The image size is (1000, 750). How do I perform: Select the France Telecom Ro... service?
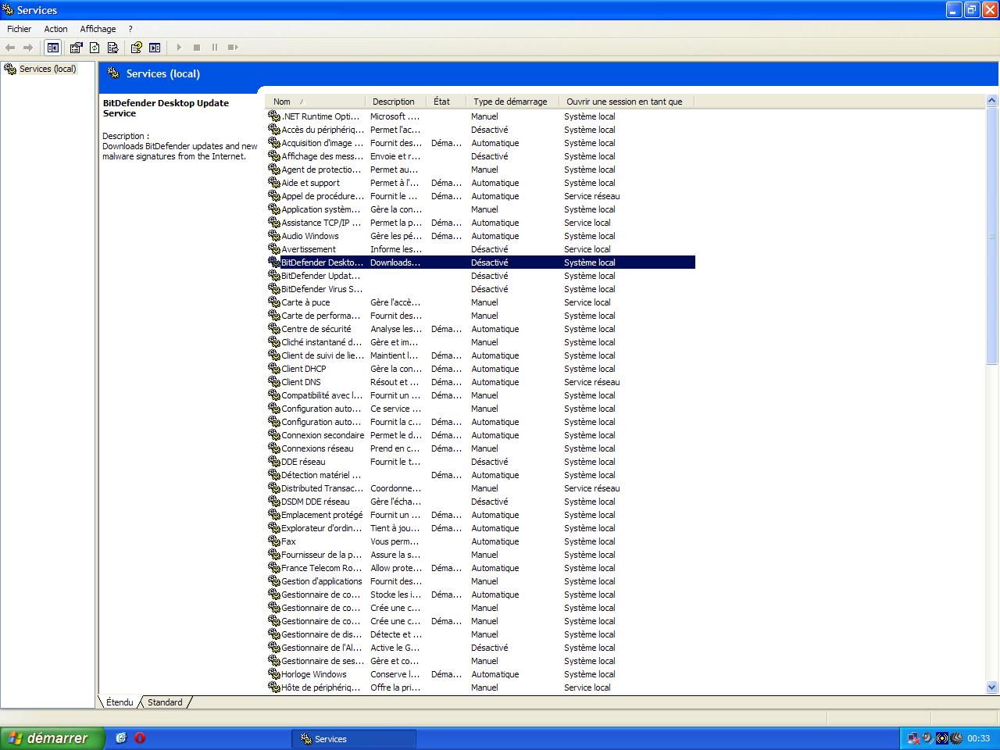click(x=480, y=568)
